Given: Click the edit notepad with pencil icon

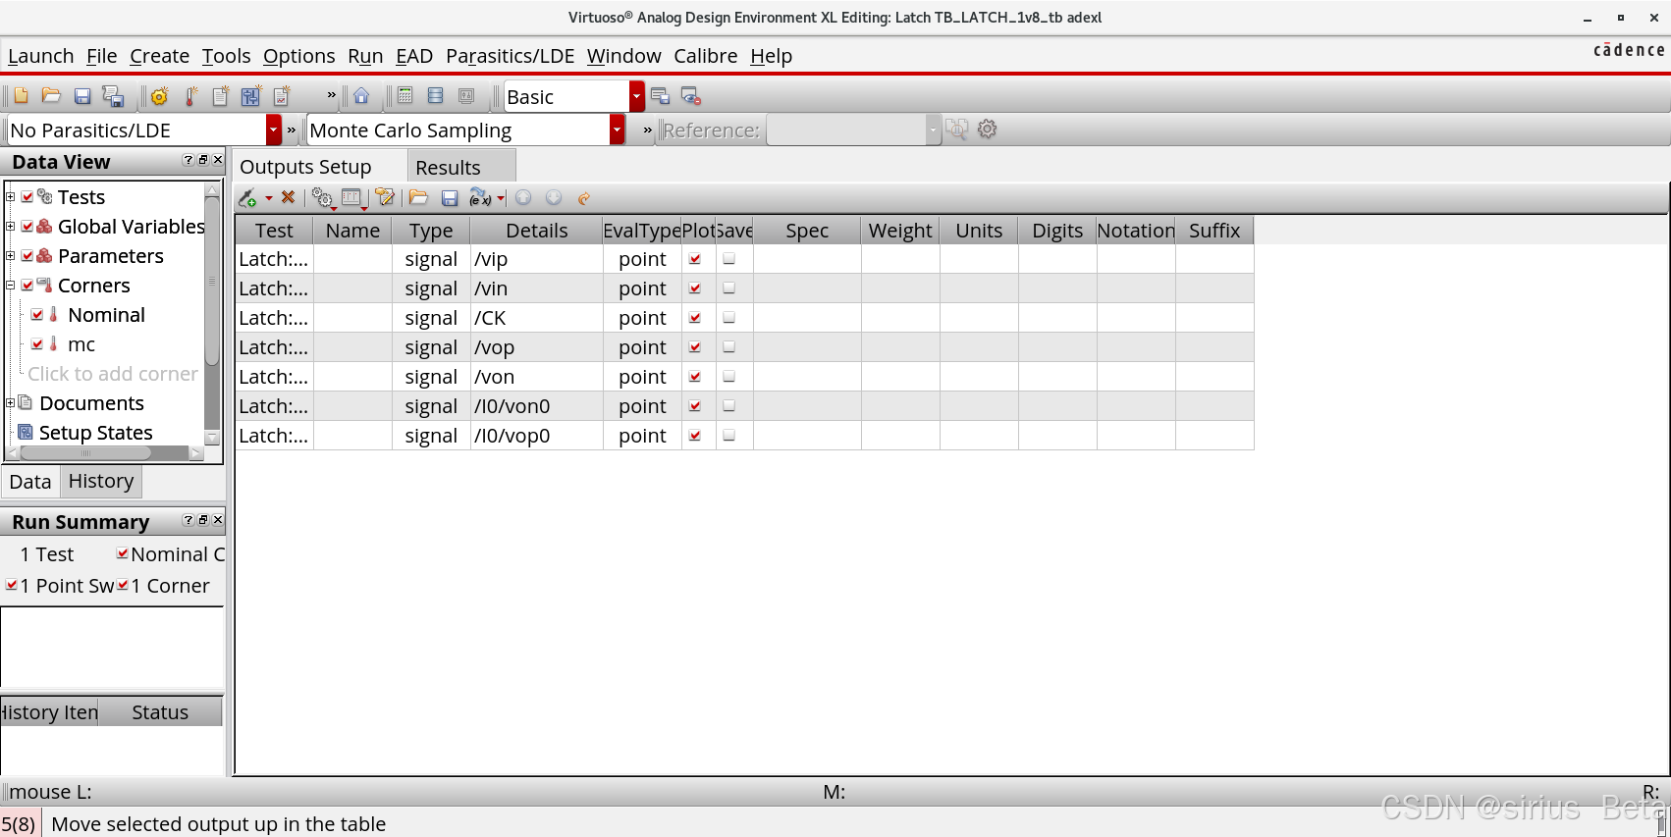Looking at the screenshot, I should (x=385, y=198).
